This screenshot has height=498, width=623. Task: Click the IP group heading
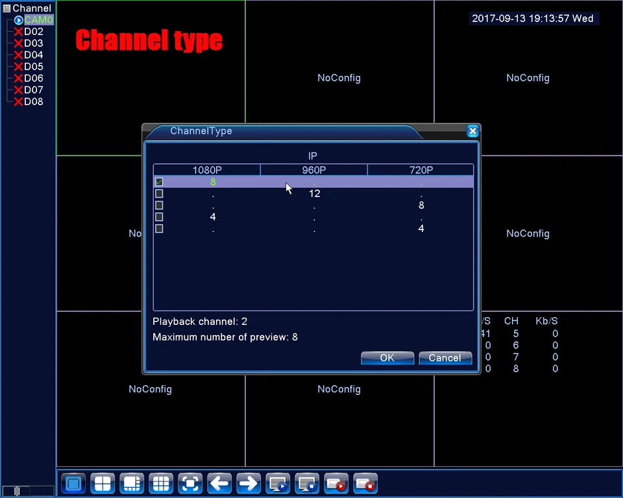pyautogui.click(x=313, y=156)
